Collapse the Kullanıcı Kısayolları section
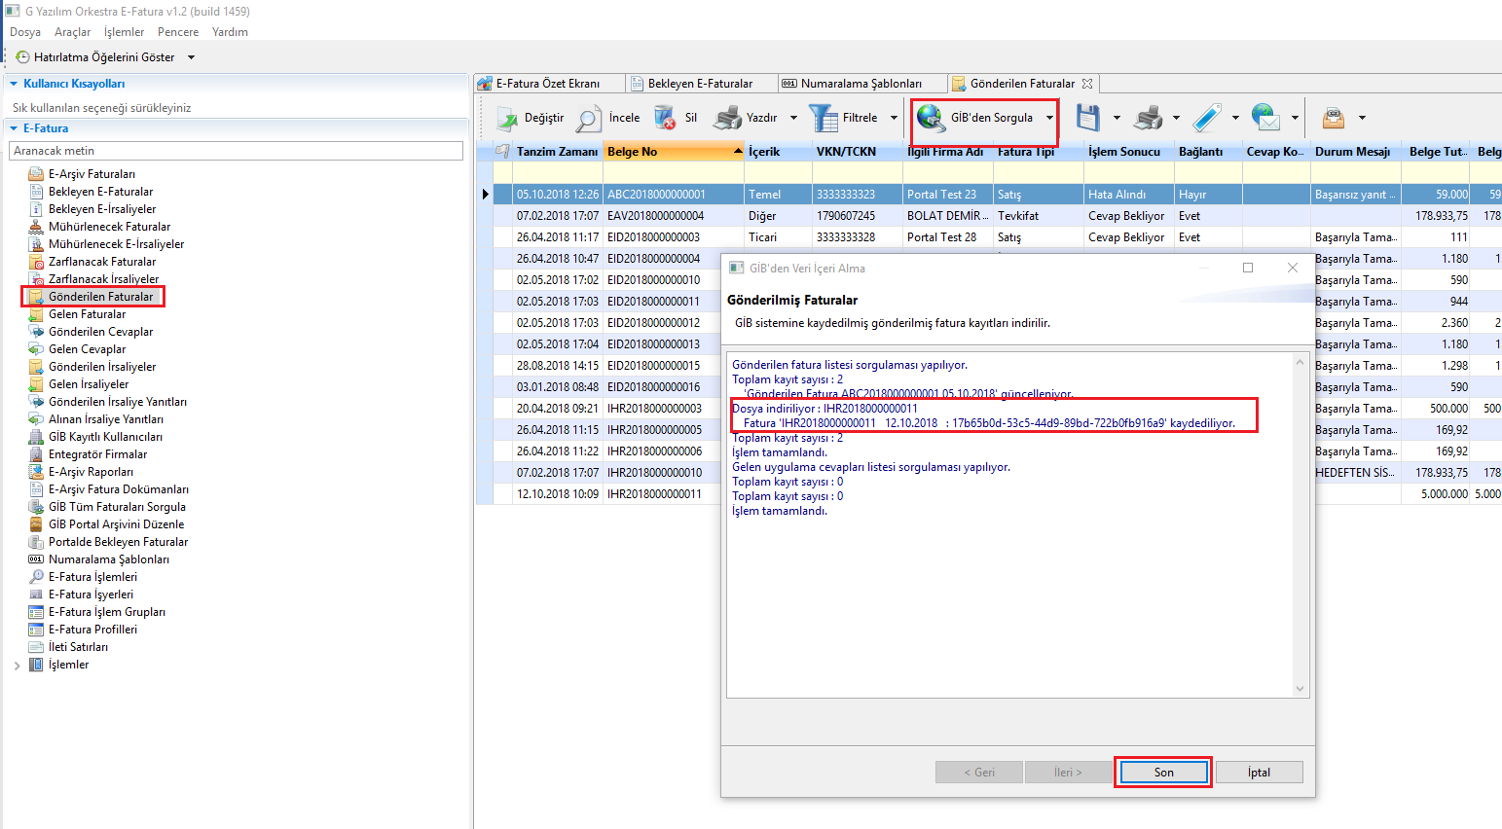Screen dimensions: 1502x829 click(x=14, y=84)
